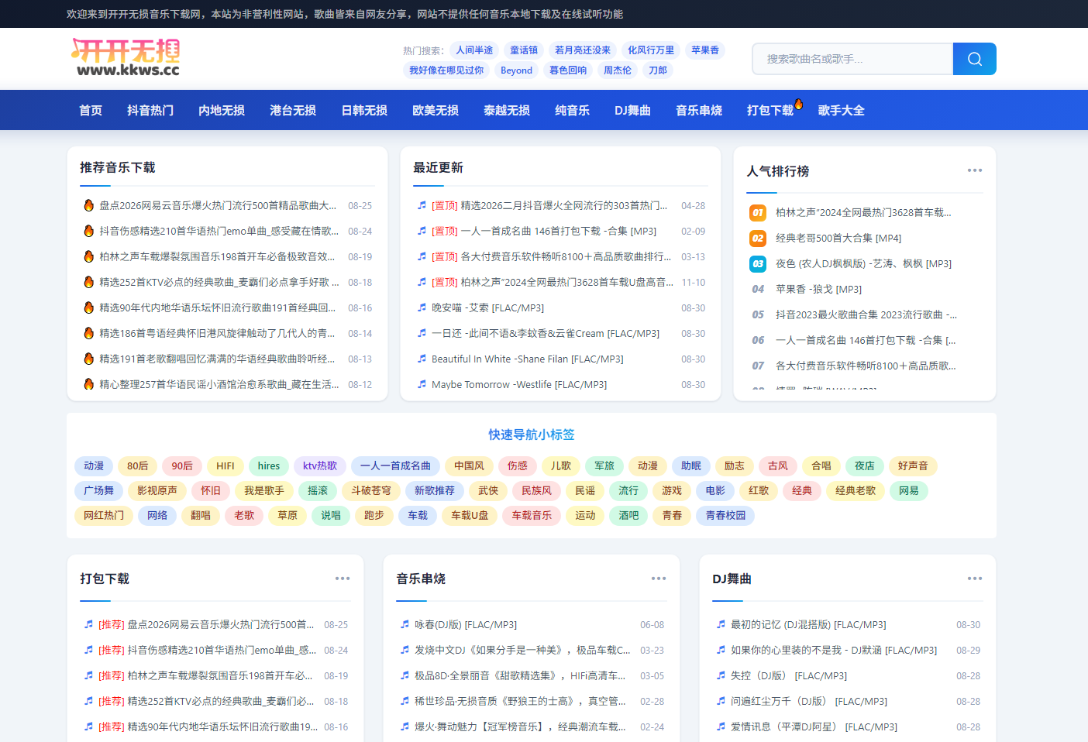Click music note icon beside 一日还 entry

pyautogui.click(x=422, y=333)
